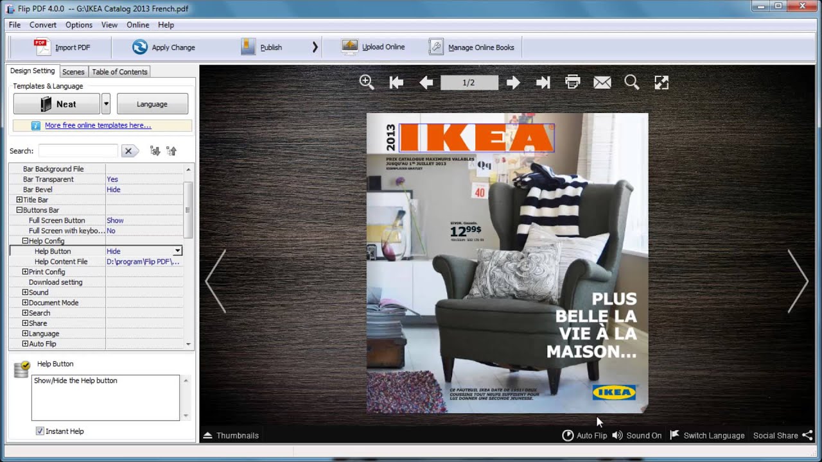Click the page number field 1/2
This screenshot has height=462, width=822.
point(469,82)
